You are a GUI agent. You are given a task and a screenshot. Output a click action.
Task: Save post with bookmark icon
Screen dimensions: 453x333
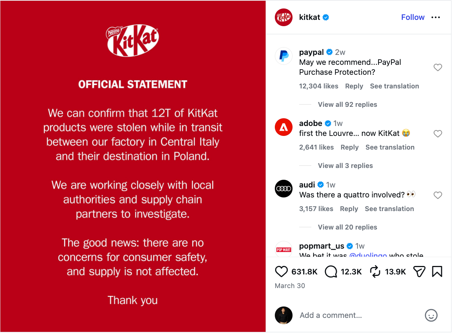click(437, 272)
